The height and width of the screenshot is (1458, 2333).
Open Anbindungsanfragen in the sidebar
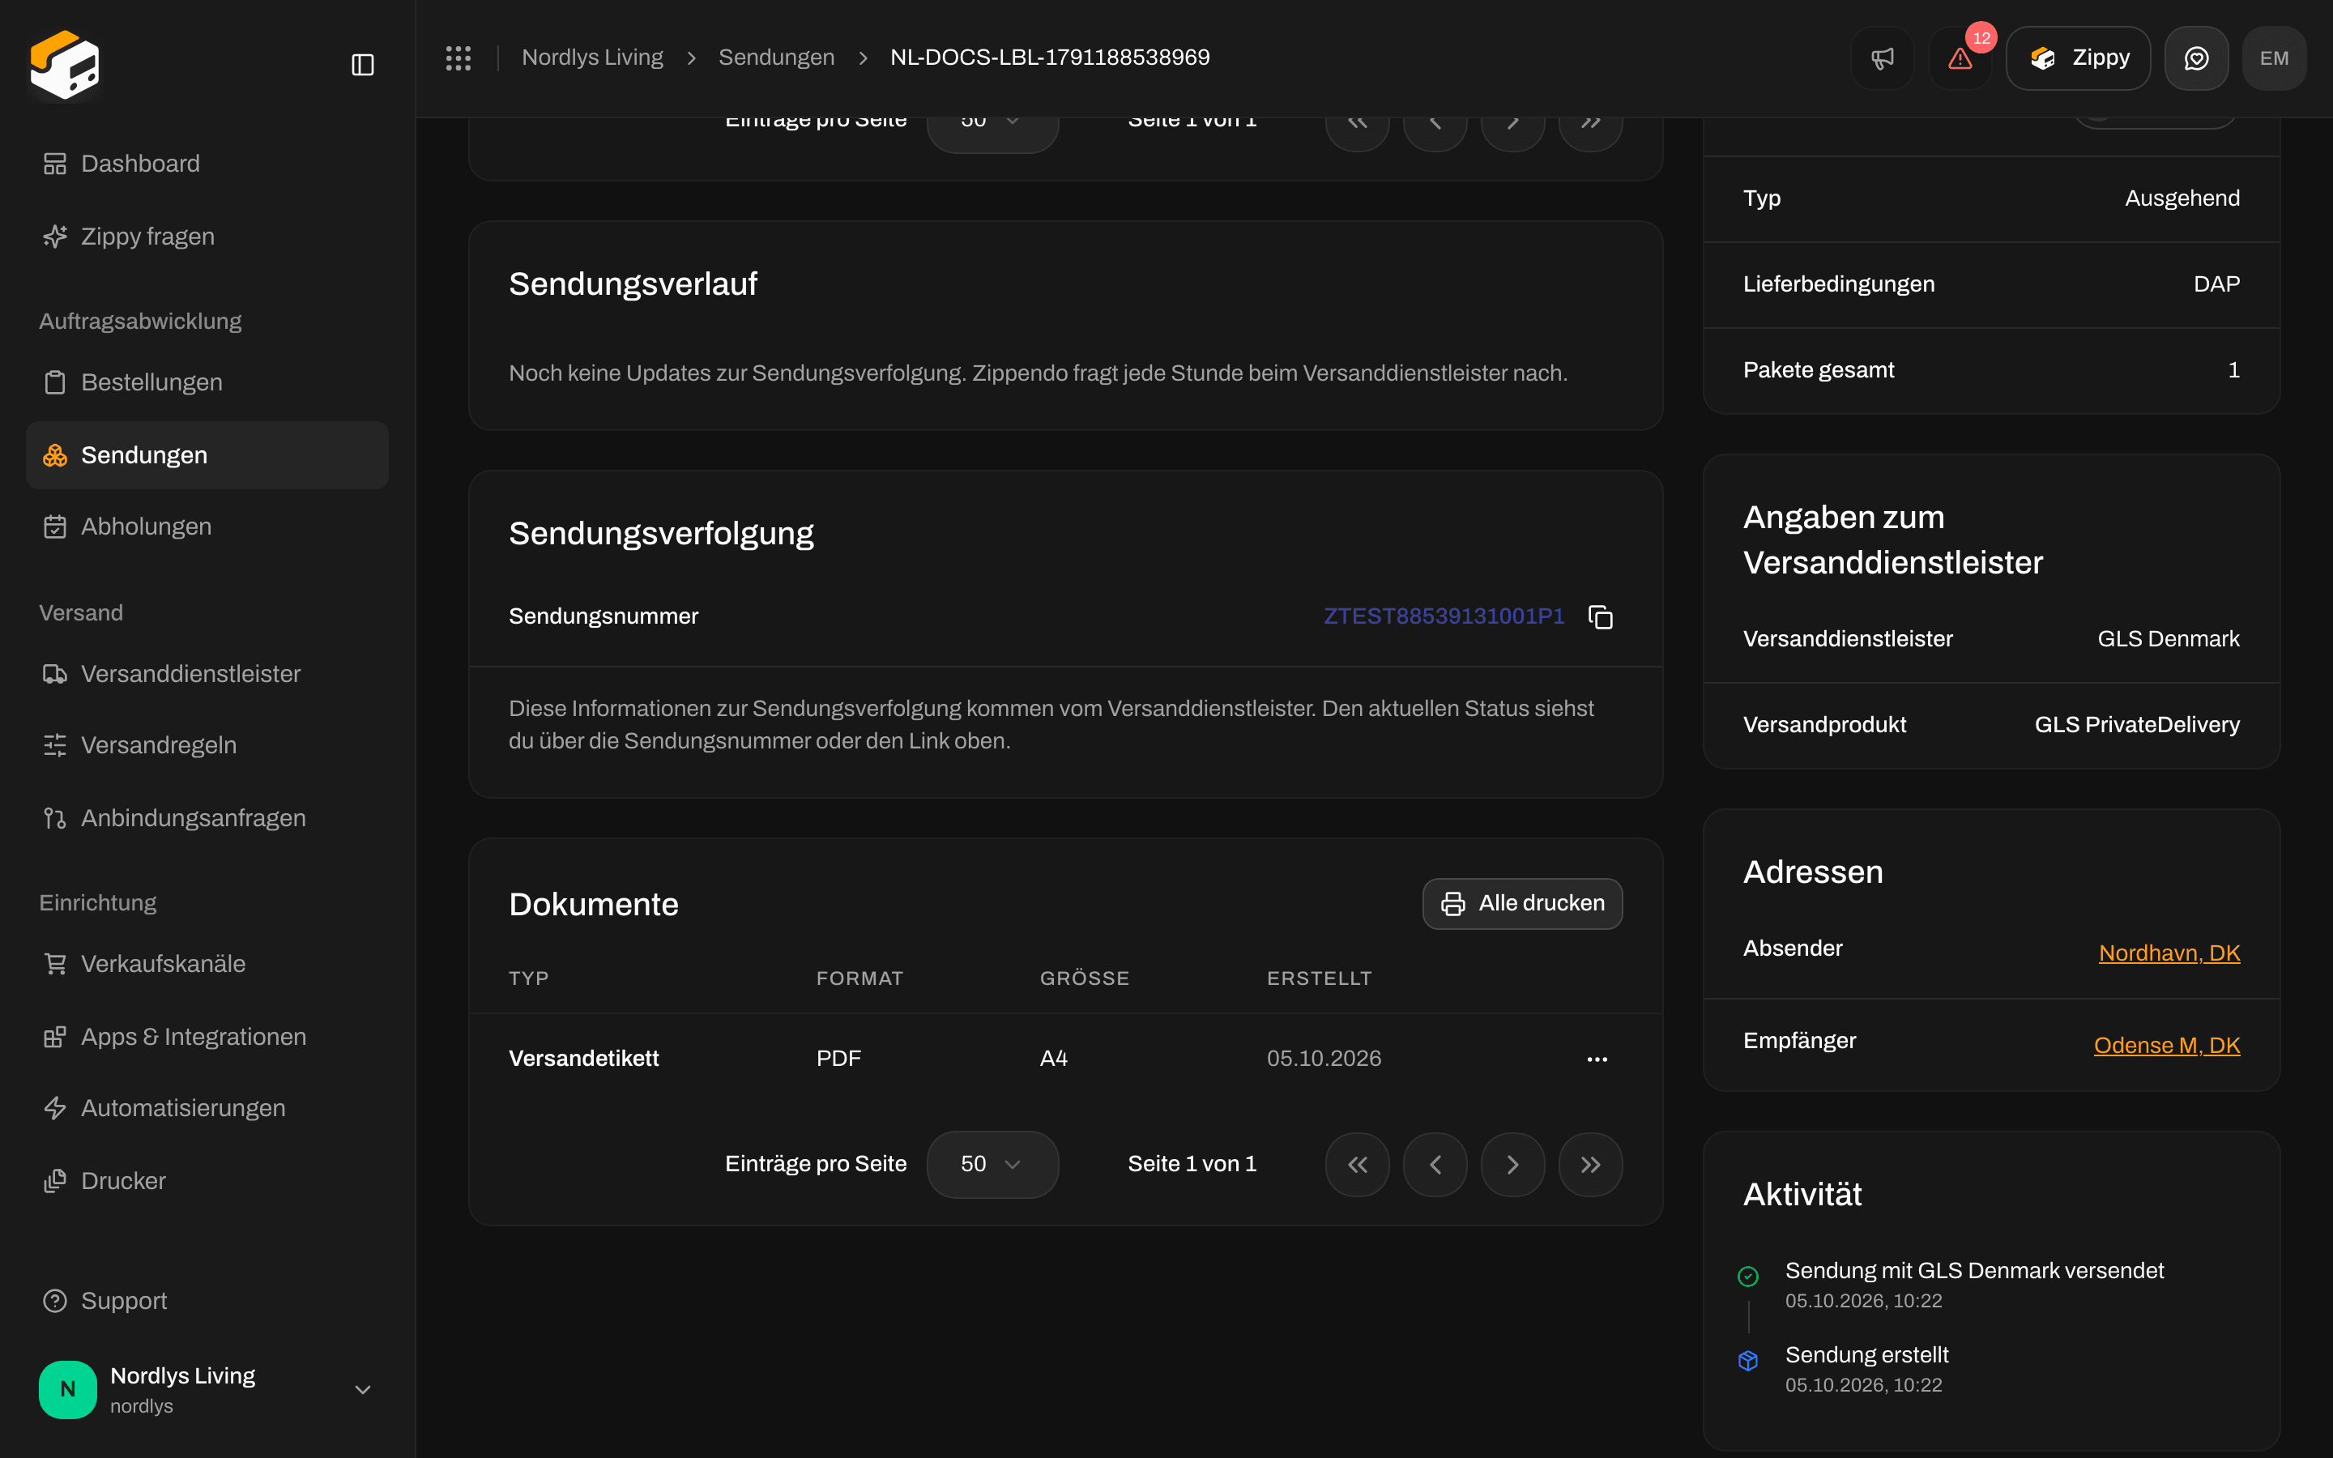coord(207,818)
